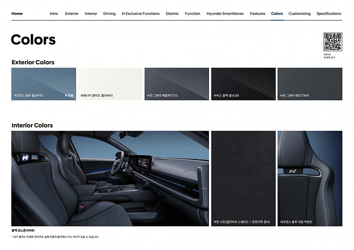Select the white pearl (W6H) swatch
The width and height of the screenshot is (354, 250).
tap(111, 84)
